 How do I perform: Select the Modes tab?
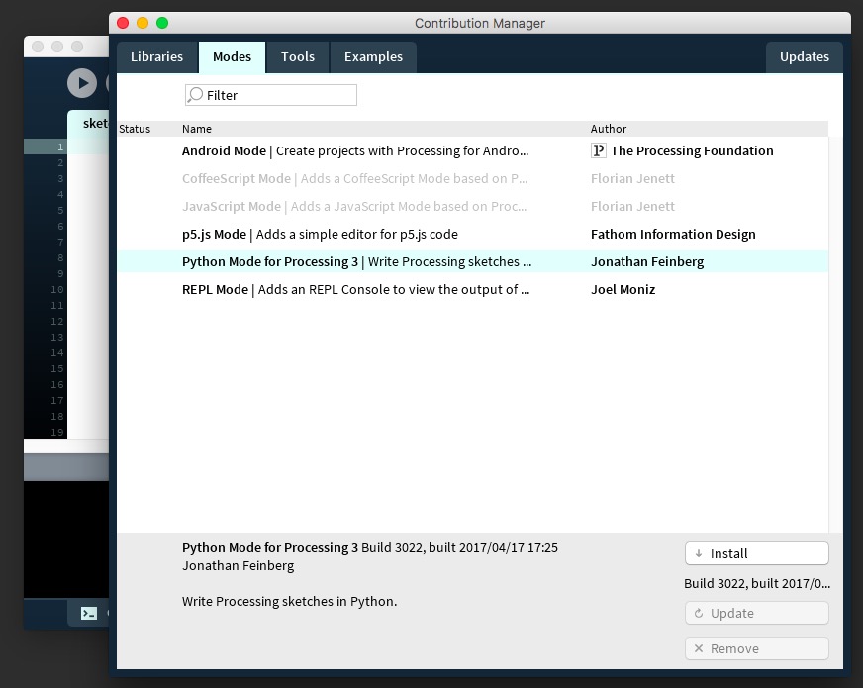[x=232, y=57]
